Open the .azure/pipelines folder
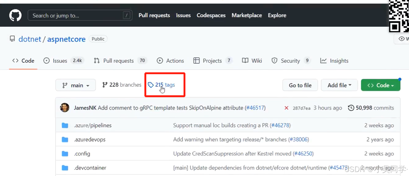The image size is (409, 176). coord(93,125)
